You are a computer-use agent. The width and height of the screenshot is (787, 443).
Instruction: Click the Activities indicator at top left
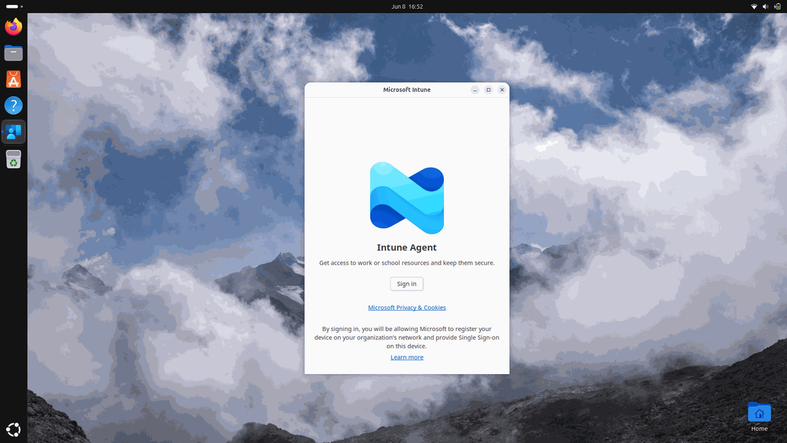click(14, 6)
